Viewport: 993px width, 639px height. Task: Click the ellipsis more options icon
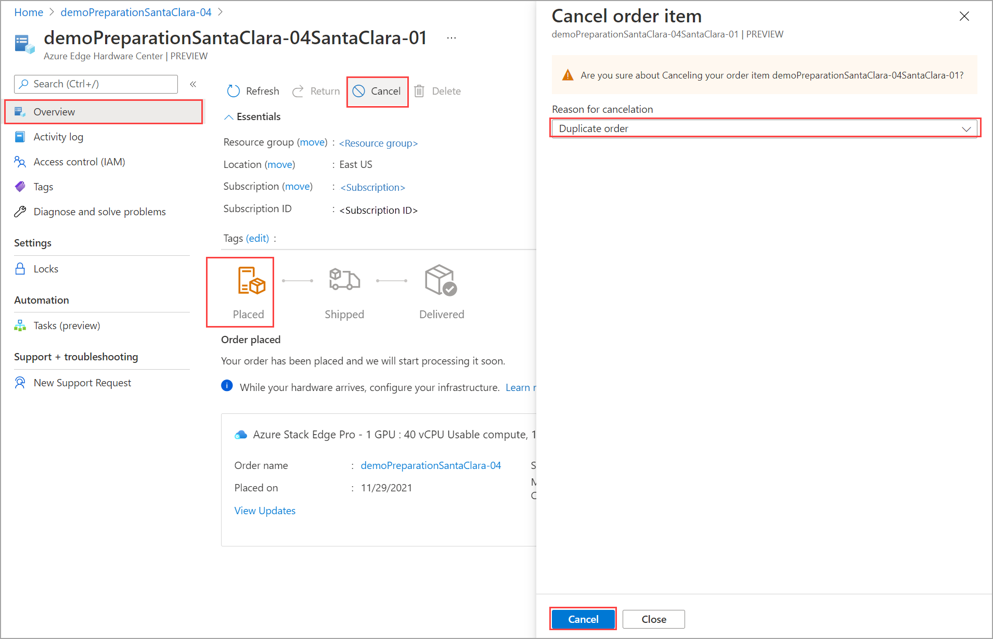point(452,38)
